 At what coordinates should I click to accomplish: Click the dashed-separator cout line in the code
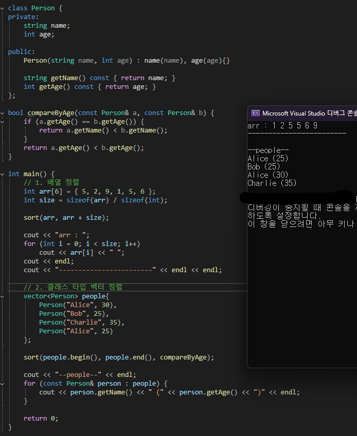pos(123,270)
